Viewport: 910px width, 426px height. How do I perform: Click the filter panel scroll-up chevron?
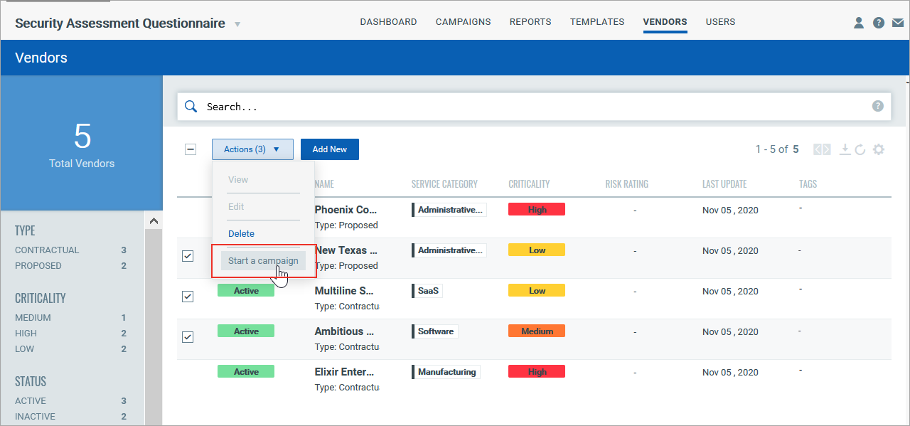point(154,222)
